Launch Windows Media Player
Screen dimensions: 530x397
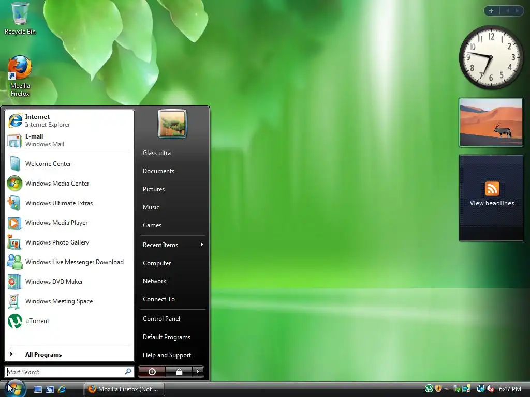click(x=69, y=223)
